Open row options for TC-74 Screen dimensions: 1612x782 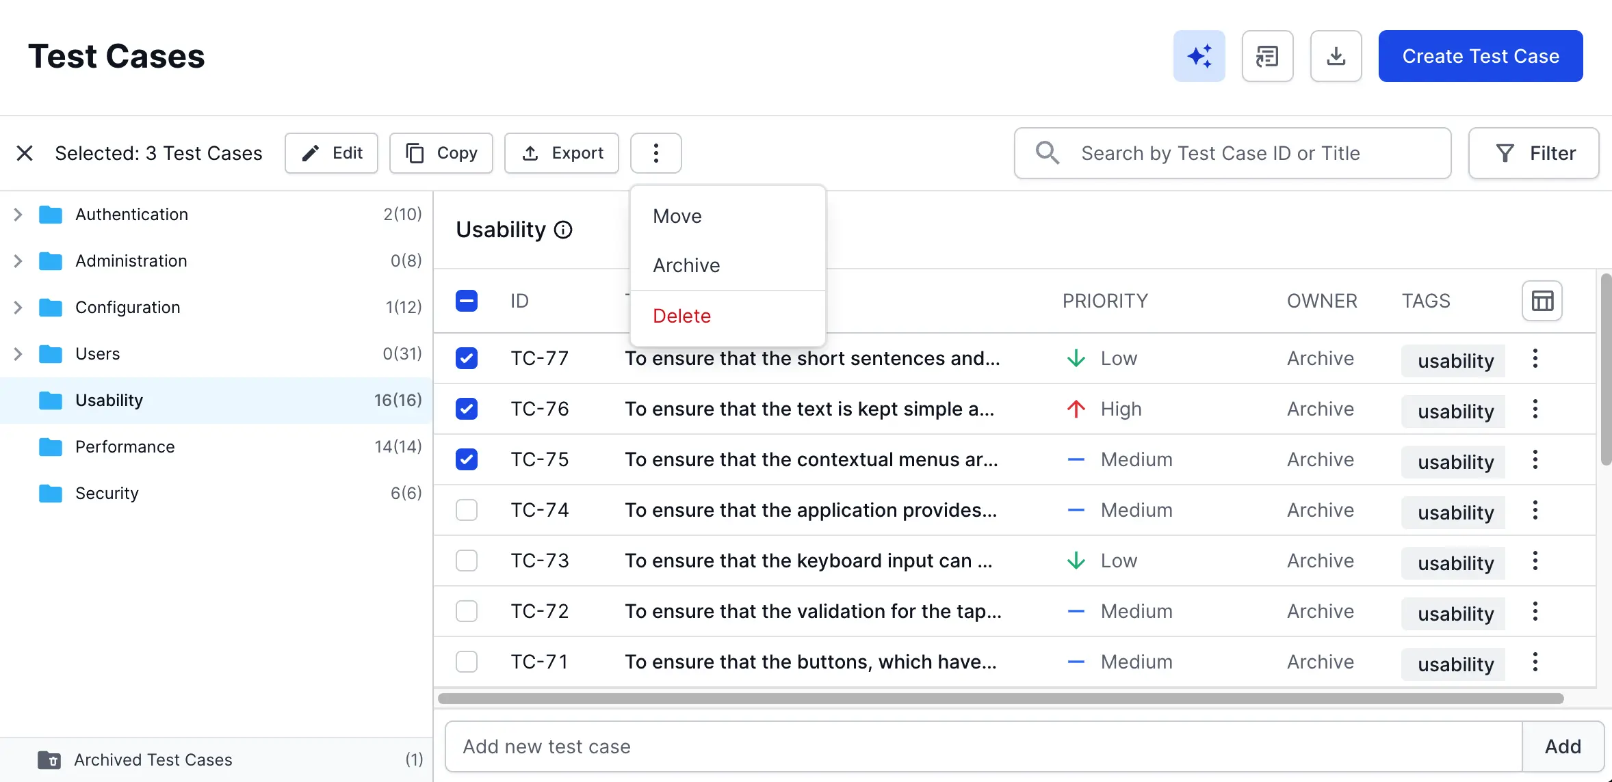click(x=1535, y=510)
